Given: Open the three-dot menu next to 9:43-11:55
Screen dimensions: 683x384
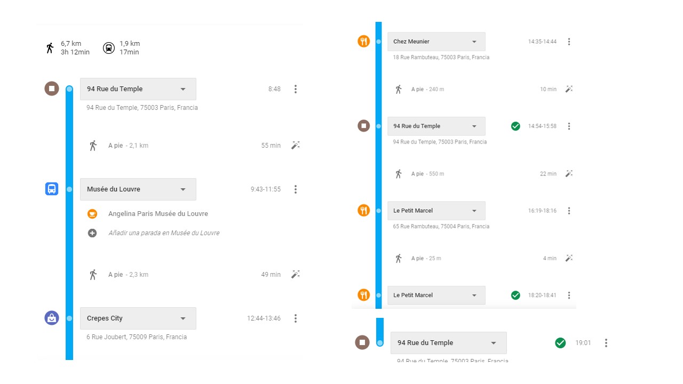Looking at the screenshot, I should click(x=296, y=189).
